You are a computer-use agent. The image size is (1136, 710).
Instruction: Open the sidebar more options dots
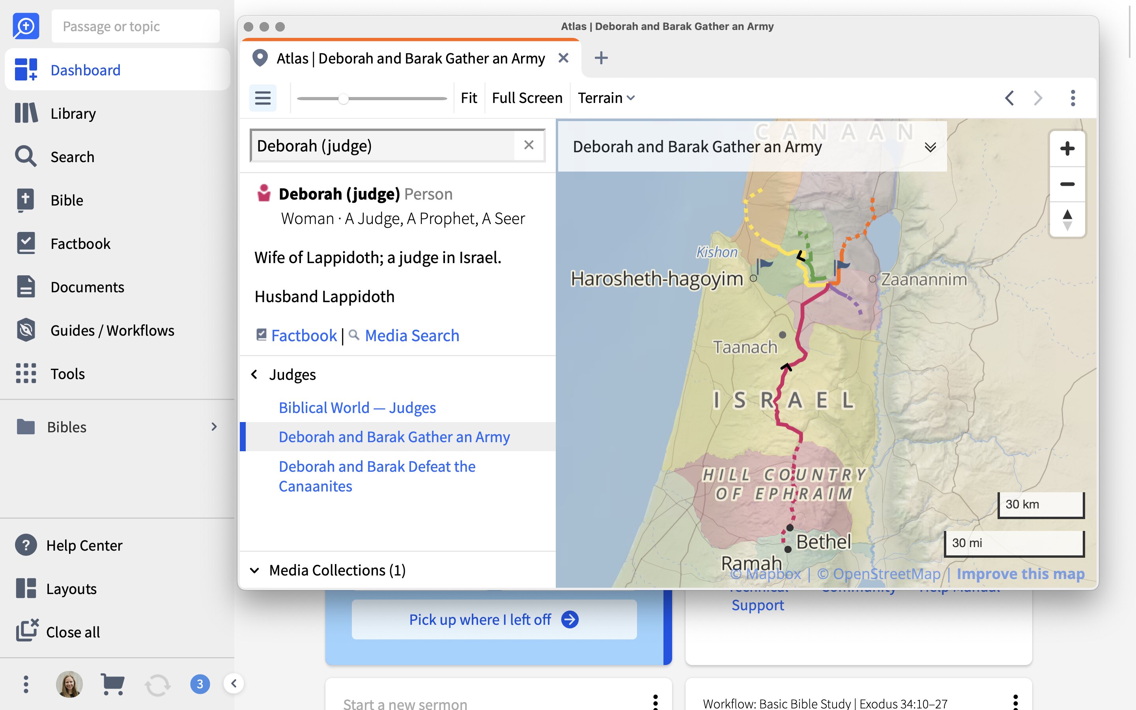pos(26,684)
